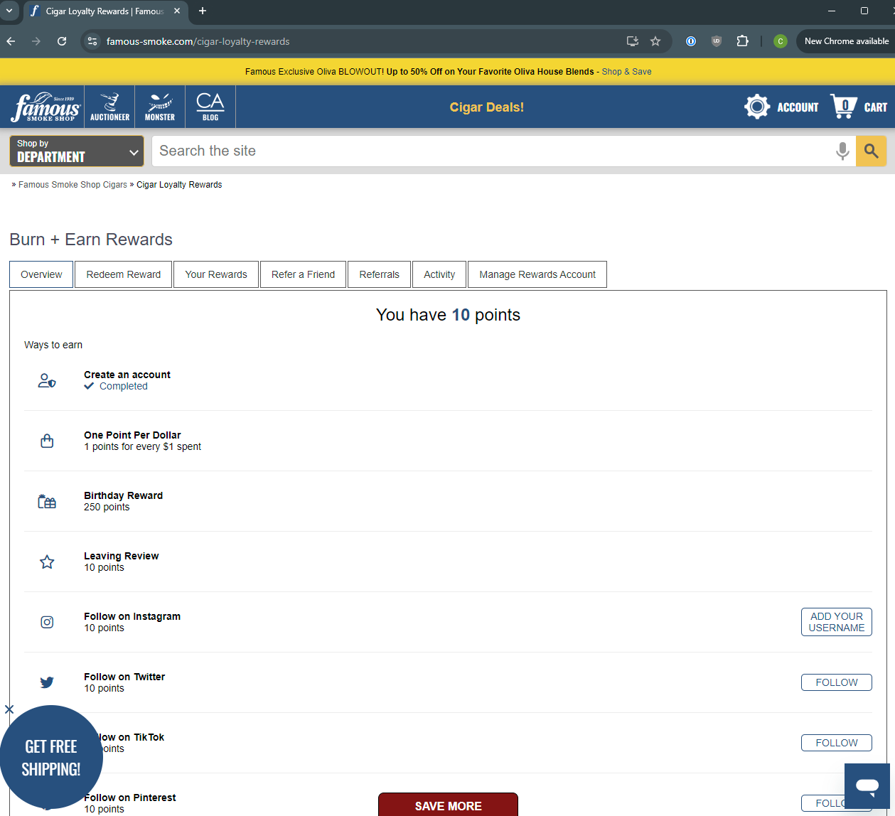This screenshot has height=816, width=895.
Task: Open the chat widget icon
Action: pyautogui.click(x=867, y=786)
